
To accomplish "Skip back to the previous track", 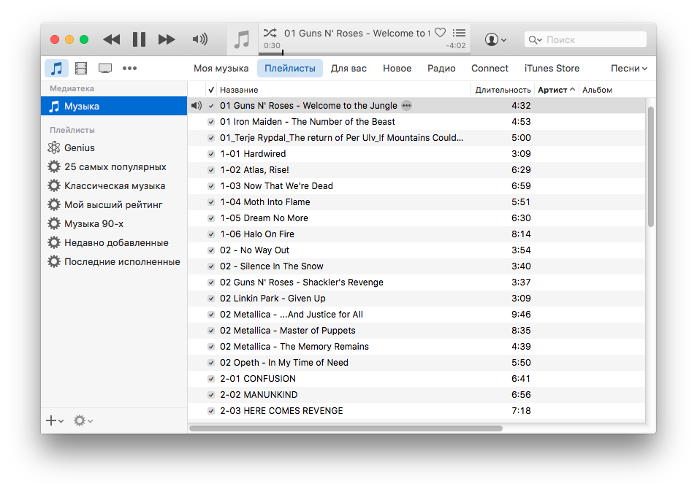I will coord(112,39).
